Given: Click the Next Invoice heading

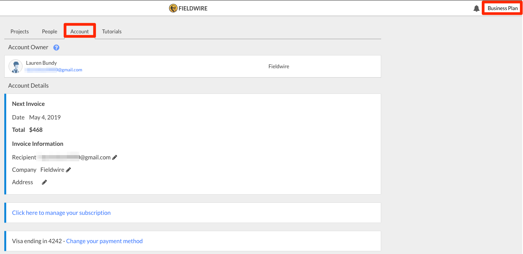Looking at the screenshot, I should coord(28,104).
